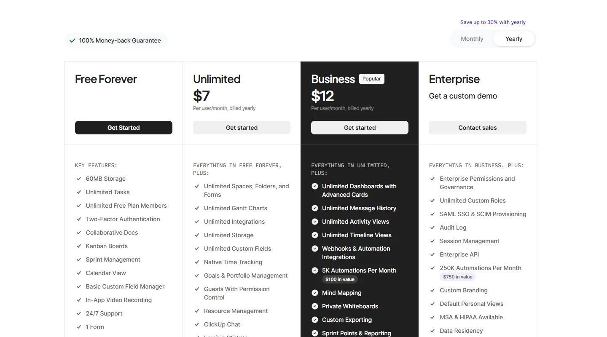Click 'Enterprise Permissions and Governance' text
This screenshot has width=607, height=337.
click(477, 183)
